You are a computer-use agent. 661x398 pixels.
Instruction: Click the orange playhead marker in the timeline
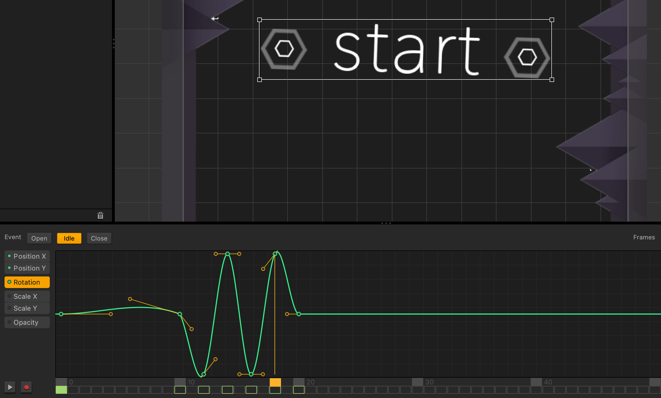pyautogui.click(x=275, y=382)
